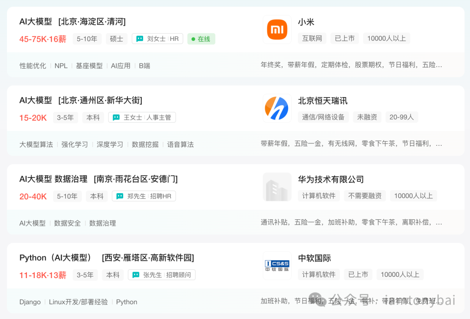Click the NPL skill keyword

pyautogui.click(x=61, y=66)
